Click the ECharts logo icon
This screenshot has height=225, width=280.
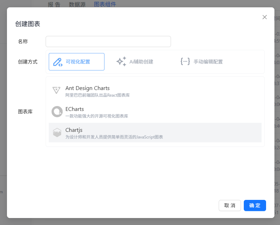(x=57, y=112)
